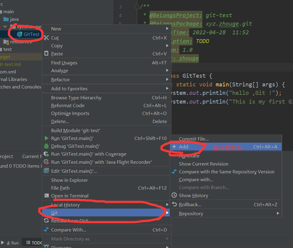
Task: Click the Show History clock icon
Action: pos(174,195)
